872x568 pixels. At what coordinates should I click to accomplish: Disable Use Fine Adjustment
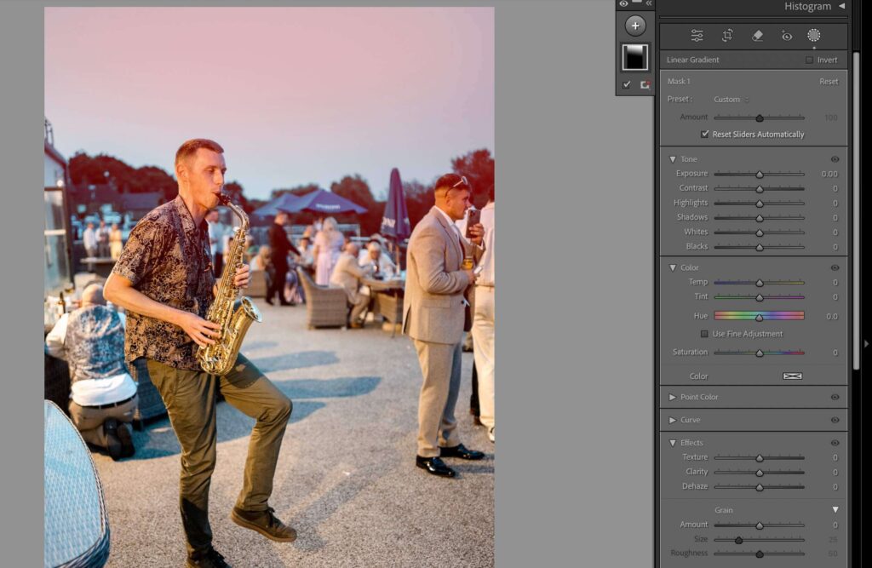click(705, 334)
